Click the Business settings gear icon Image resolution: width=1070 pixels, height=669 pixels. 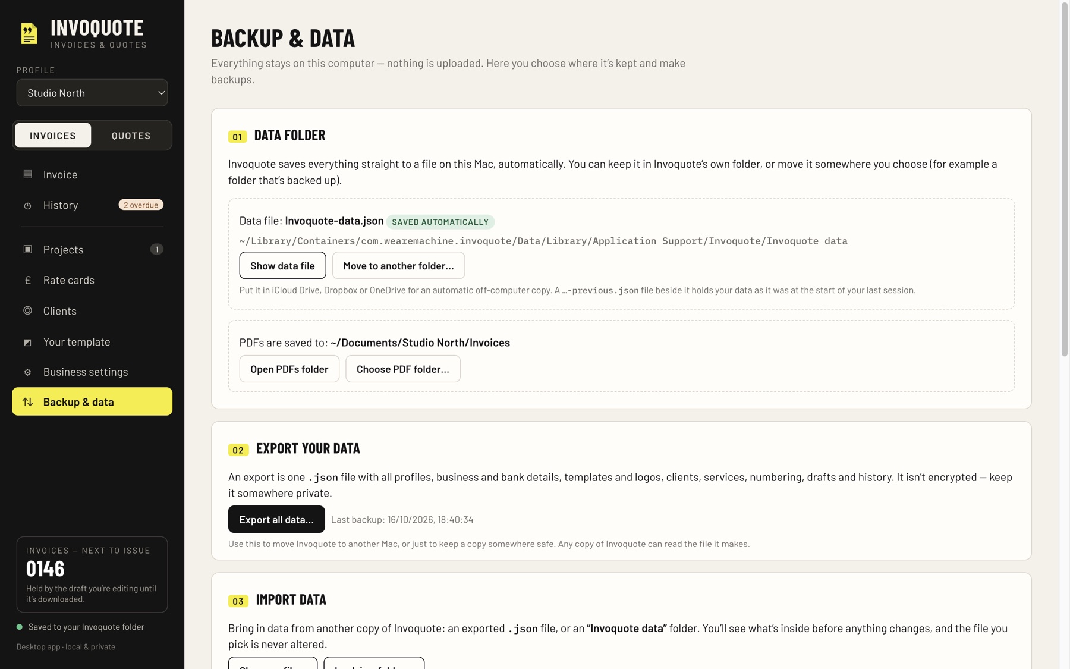(27, 372)
